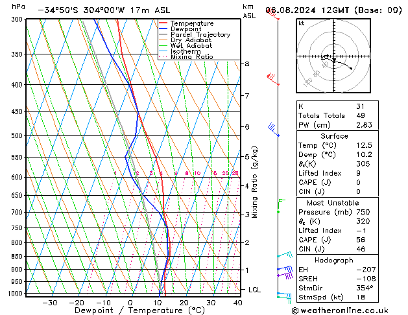Click the red Temperature legend line
This screenshot has height=315, width=408.
tap(167, 23)
